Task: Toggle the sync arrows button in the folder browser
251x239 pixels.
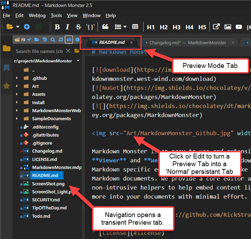Action: [x=69, y=40]
